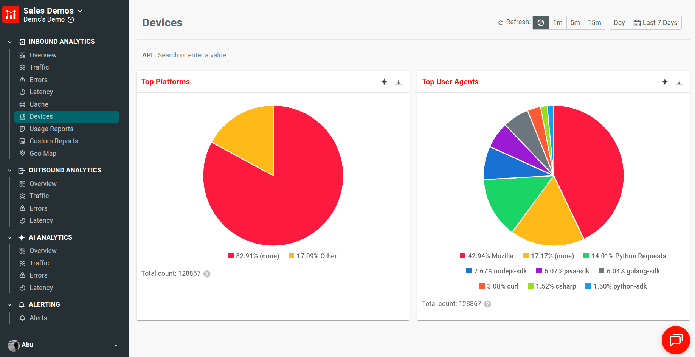Switch to the Day time range
695x357 pixels.
(x=619, y=22)
